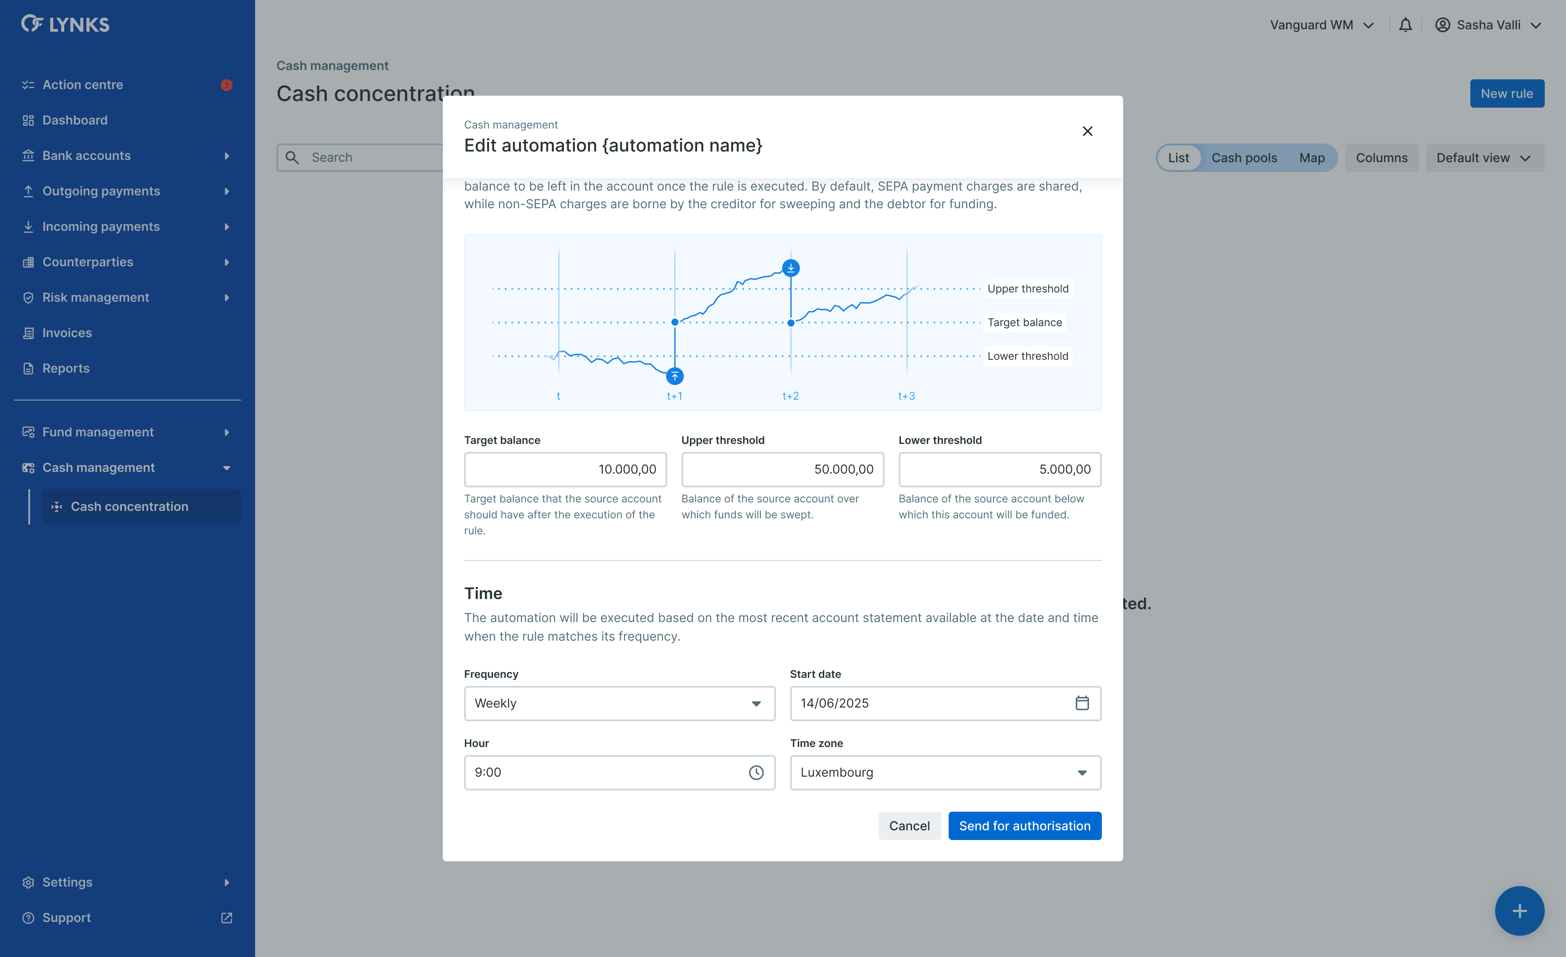Click the clock icon in Hour field
Image resolution: width=1566 pixels, height=957 pixels.
click(x=756, y=772)
